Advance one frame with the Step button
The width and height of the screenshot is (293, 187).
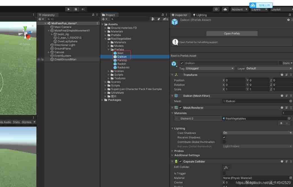(x=83, y=9)
